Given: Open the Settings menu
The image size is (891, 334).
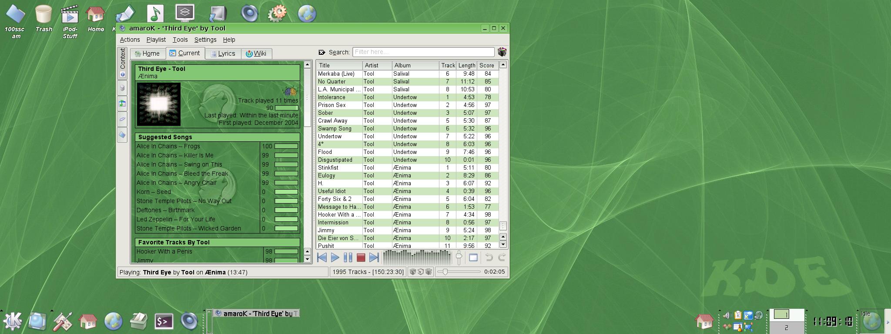Looking at the screenshot, I should (205, 40).
